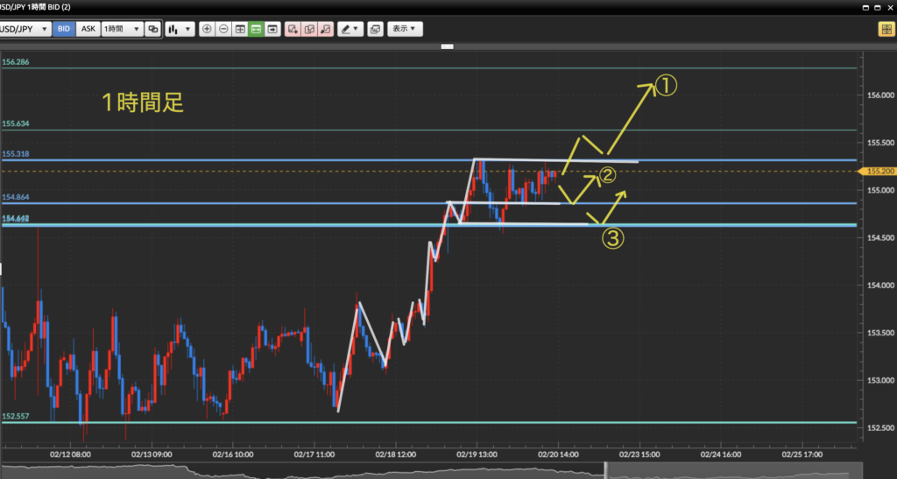Image resolution: width=897 pixels, height=479 pixels.
Task: Click the scroll-to-latest arrow icon
Action: click(x=273, y=29)
